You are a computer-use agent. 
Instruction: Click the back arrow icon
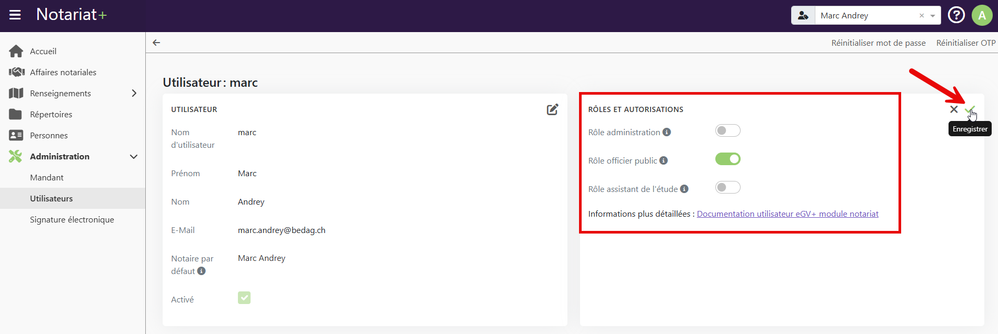coord(156,43)
